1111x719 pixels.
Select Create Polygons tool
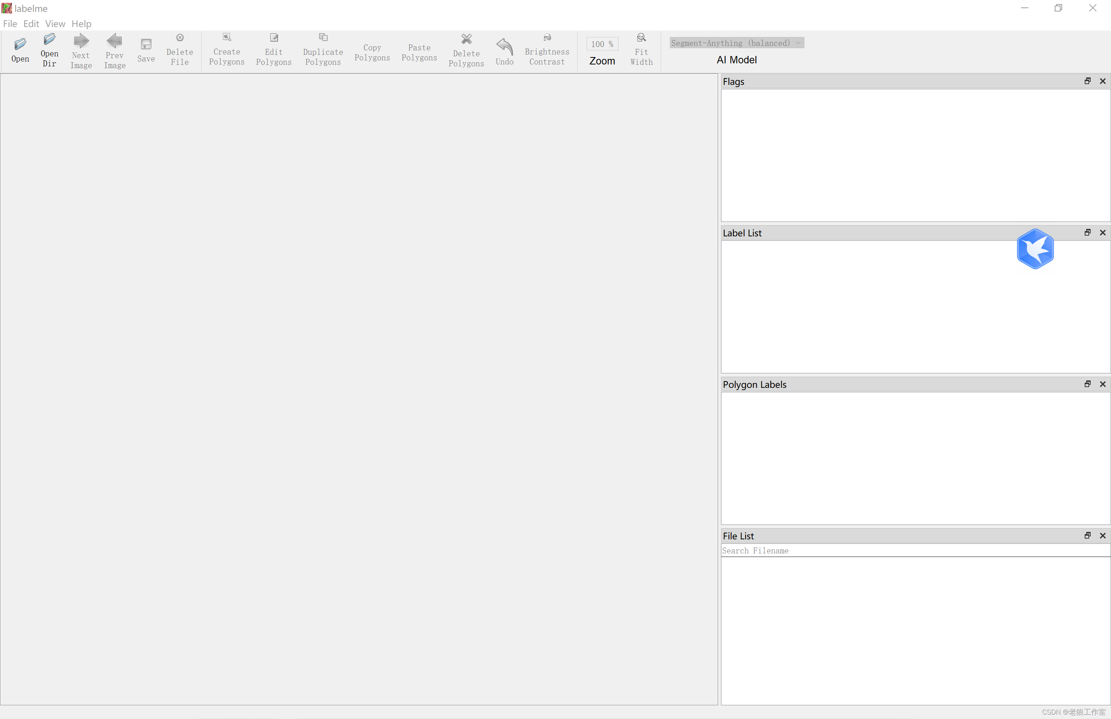click(227, 37)
